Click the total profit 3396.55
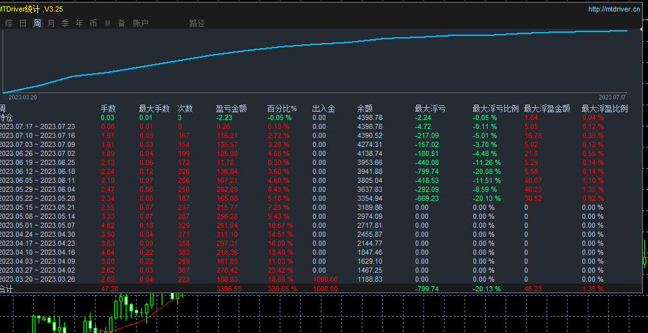Screen dimensions: 648x333 [x=229, y=289]
